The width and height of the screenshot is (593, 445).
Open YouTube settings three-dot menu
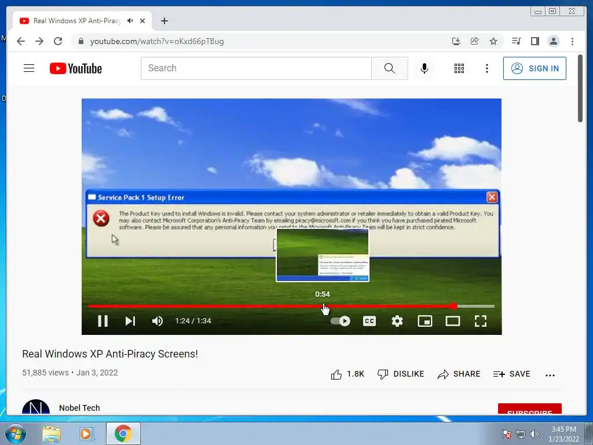486,68
